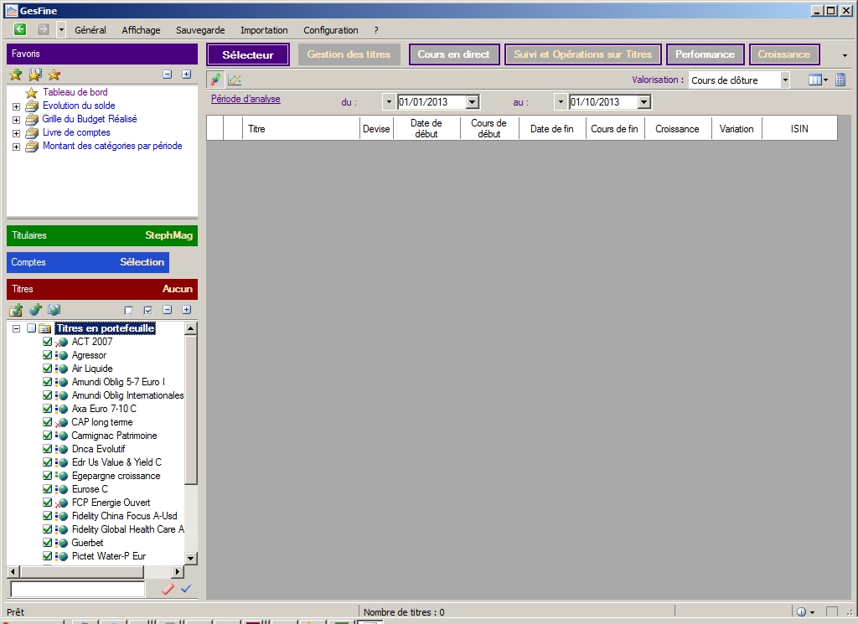Click the first add-favorite star icon in Favoris
858x624 pixels.
pyautogui.click(x=16, y=75)
